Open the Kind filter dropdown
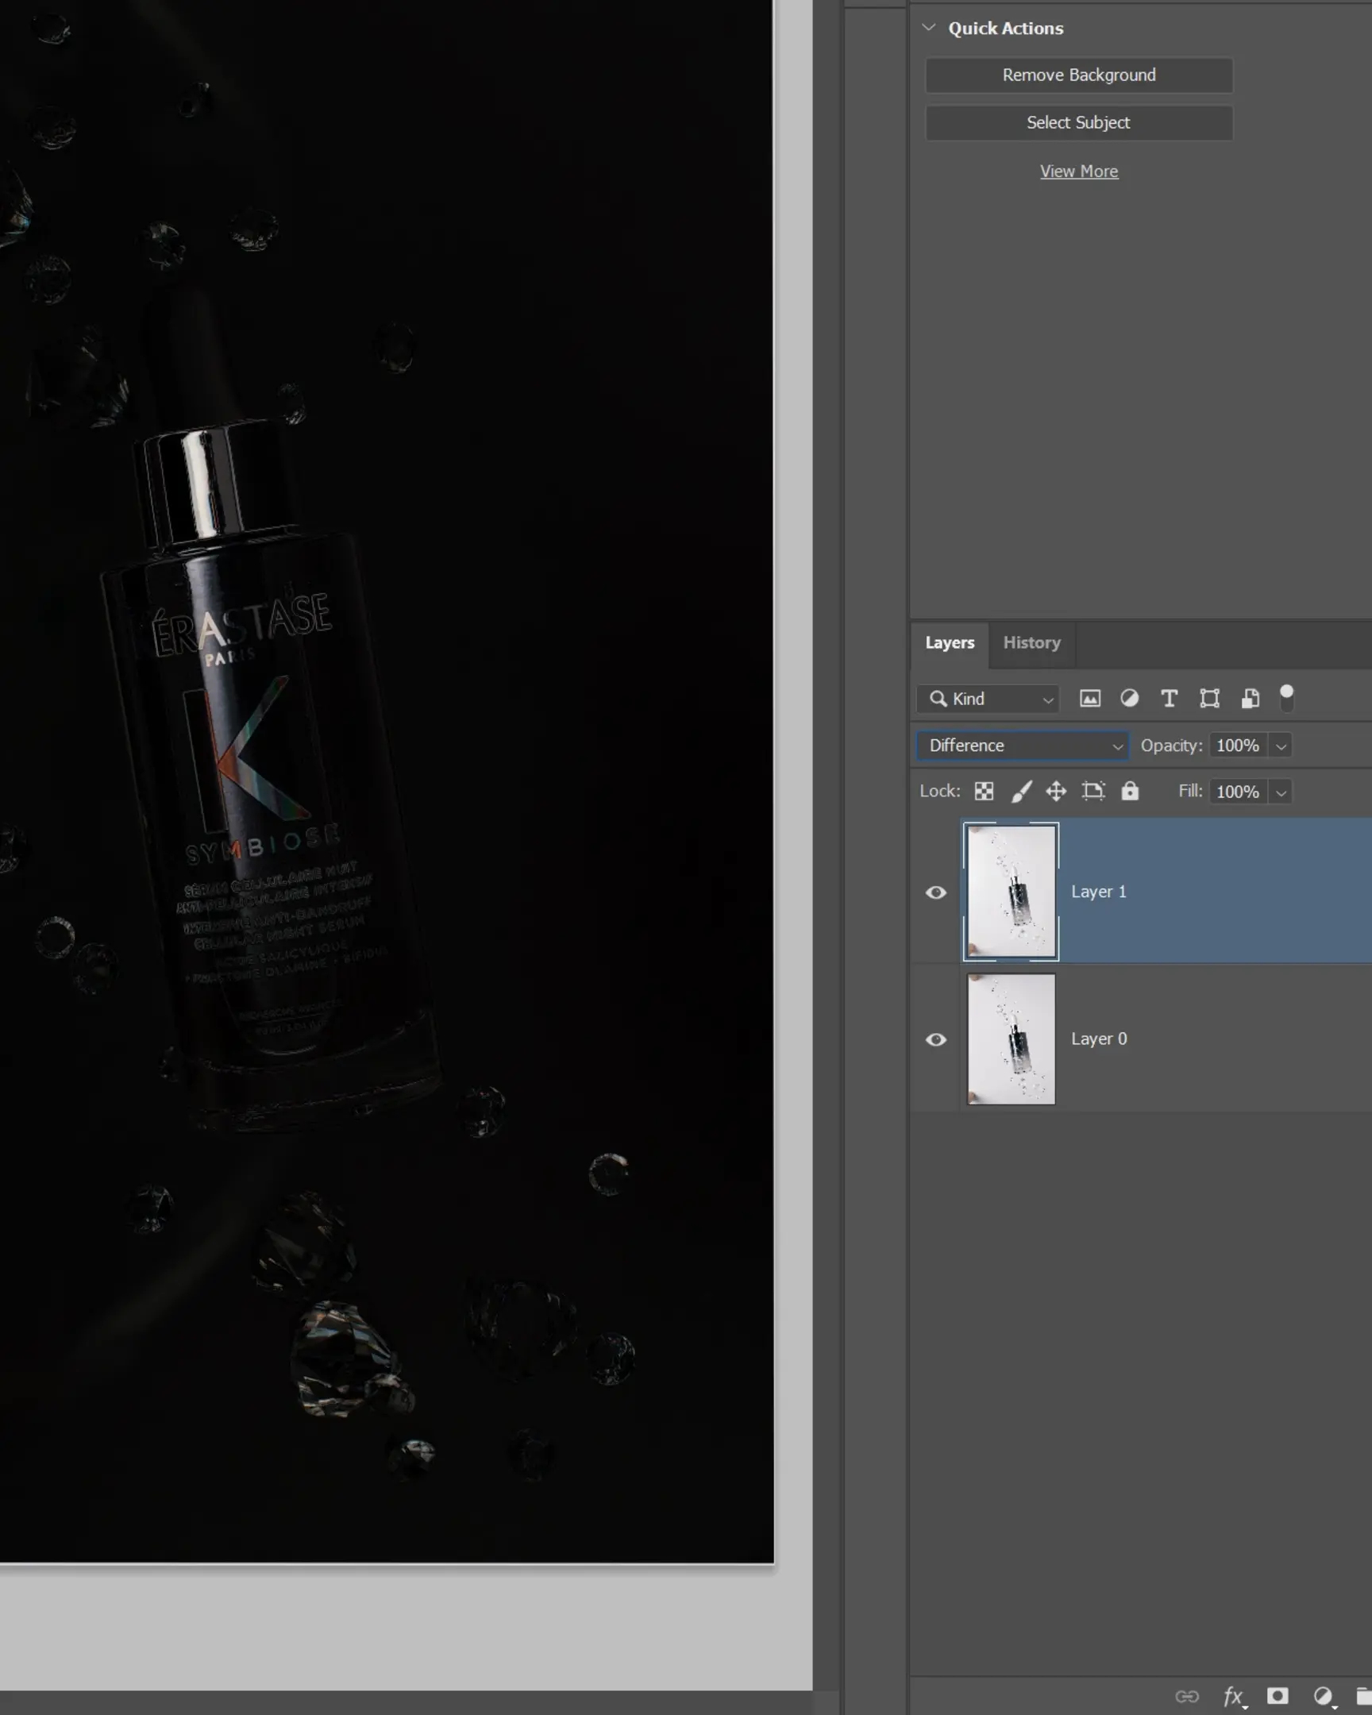Image resolution: width=1372 pixels, height=1715 pixels. point(988,699)
